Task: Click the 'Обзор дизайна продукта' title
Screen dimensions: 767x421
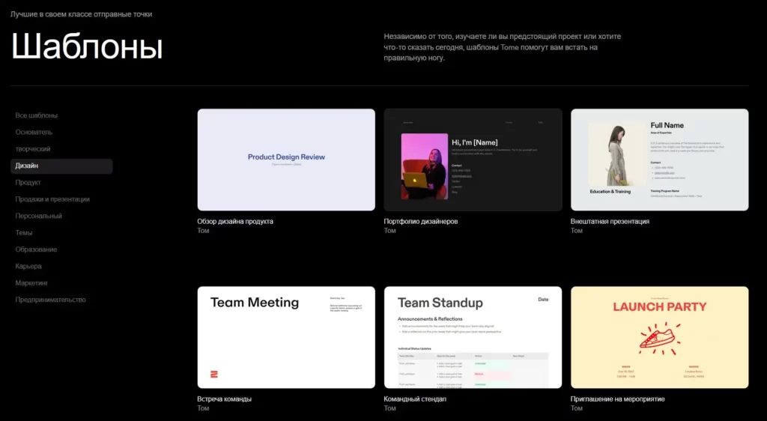Action: click(x=234, y=221)
